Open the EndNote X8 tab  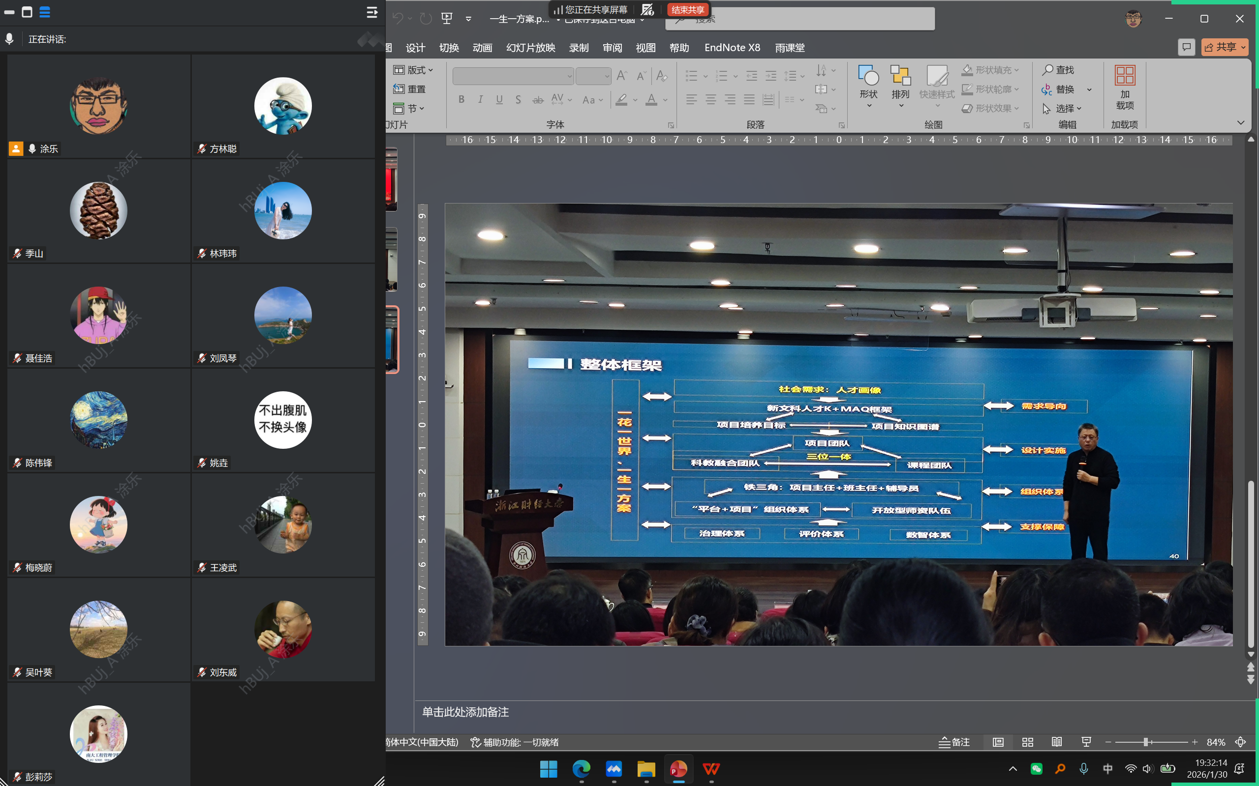[x=732, y=48]
